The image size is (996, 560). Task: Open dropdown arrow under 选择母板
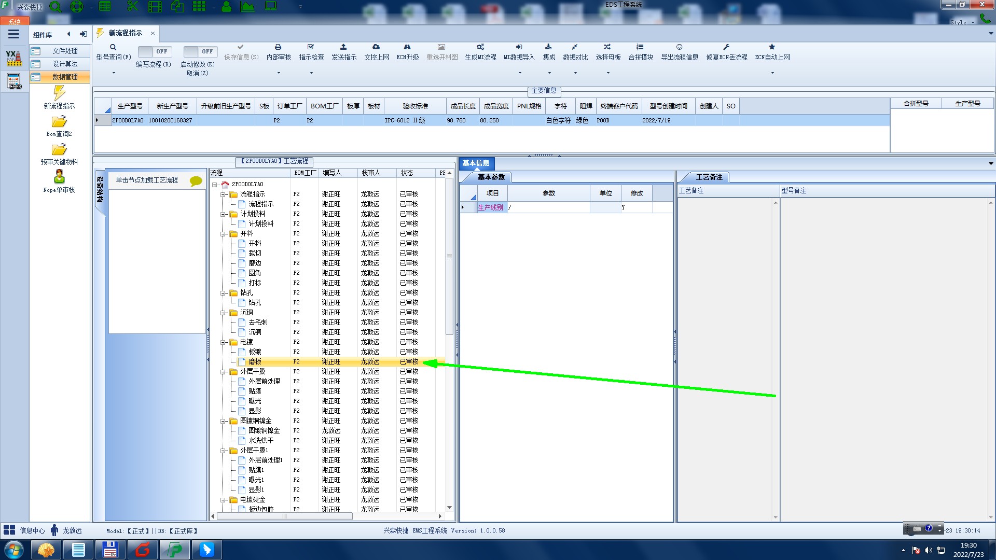point(608,73)
